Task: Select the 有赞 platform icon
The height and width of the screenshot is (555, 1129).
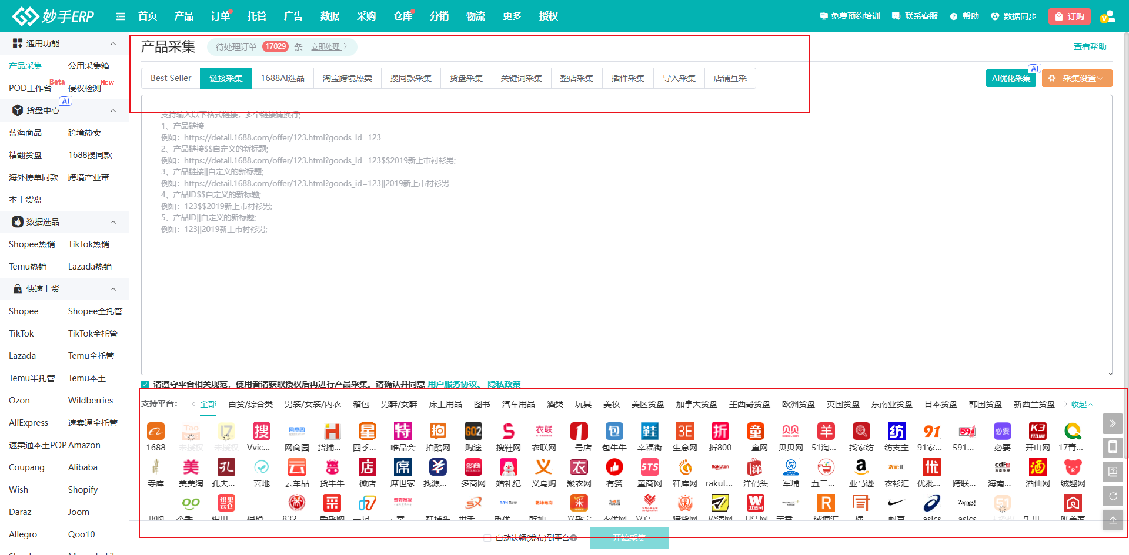Action: 614,467
